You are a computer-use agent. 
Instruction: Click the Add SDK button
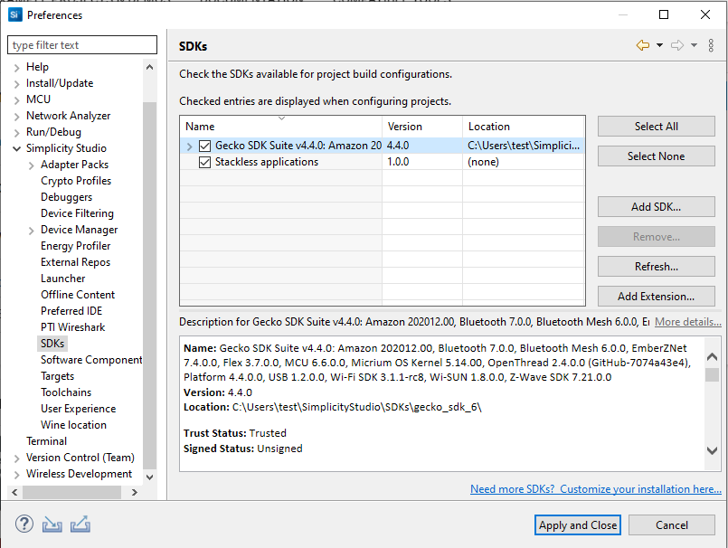coord(656,206)
